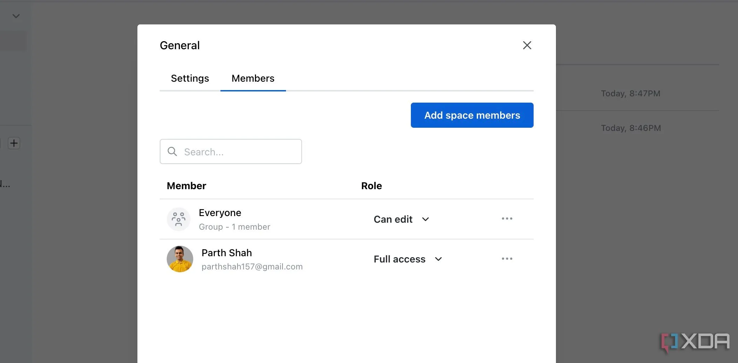
Task: Open more options for the Everyone group
Action: click(x=507, y=219)
